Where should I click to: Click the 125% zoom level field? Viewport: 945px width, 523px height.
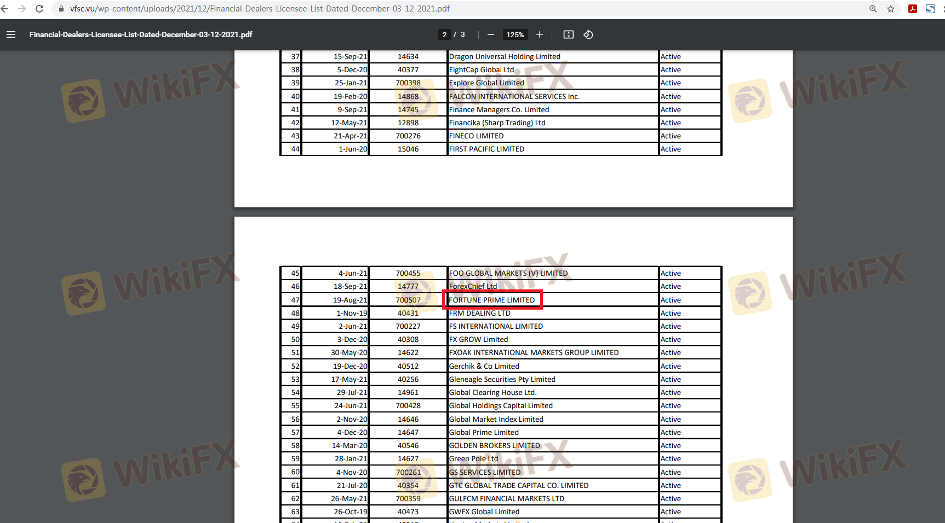pyautogui.click(x=515, y=34)
